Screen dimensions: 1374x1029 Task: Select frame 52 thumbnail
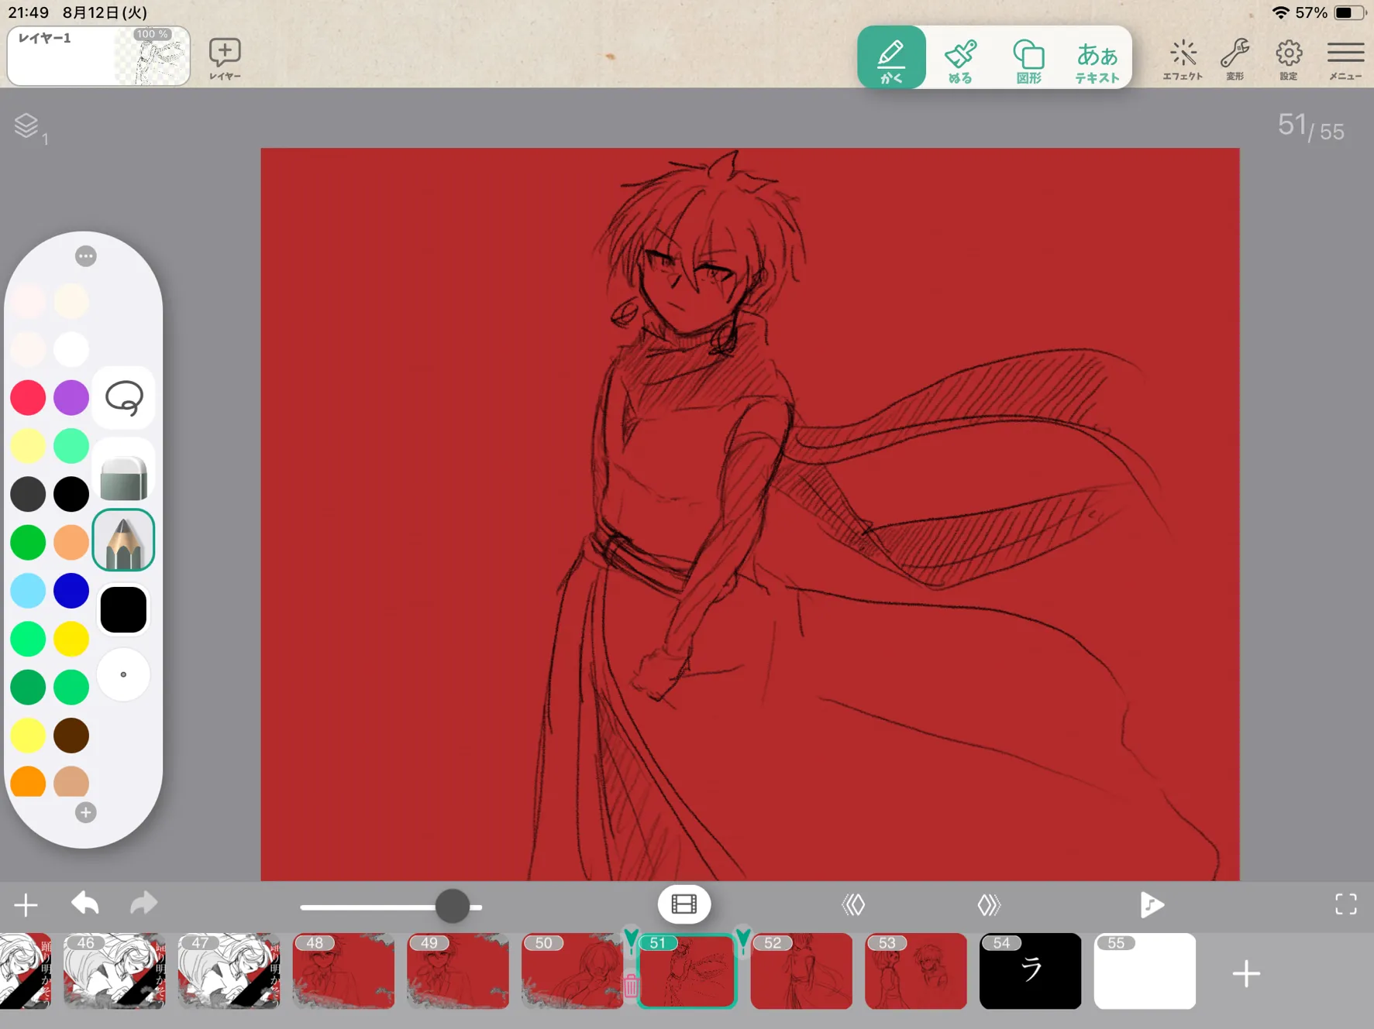point(801,971)
